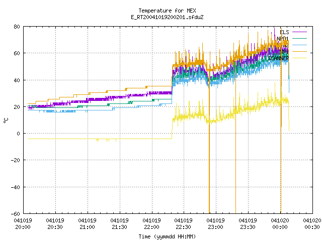Click the y-axis tick label 80

[17, 27]
